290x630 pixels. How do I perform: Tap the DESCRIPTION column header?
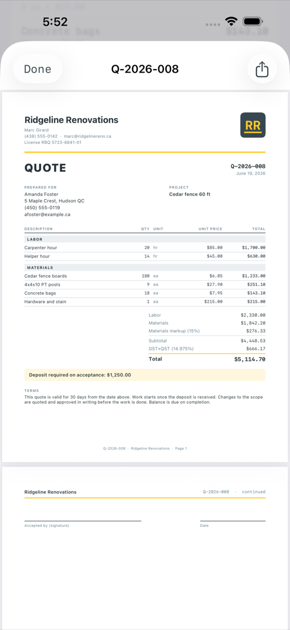38,229
